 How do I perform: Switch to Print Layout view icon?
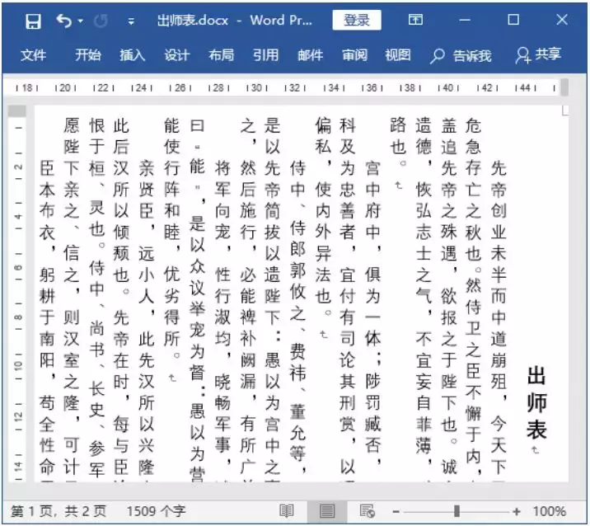[326, 511]
